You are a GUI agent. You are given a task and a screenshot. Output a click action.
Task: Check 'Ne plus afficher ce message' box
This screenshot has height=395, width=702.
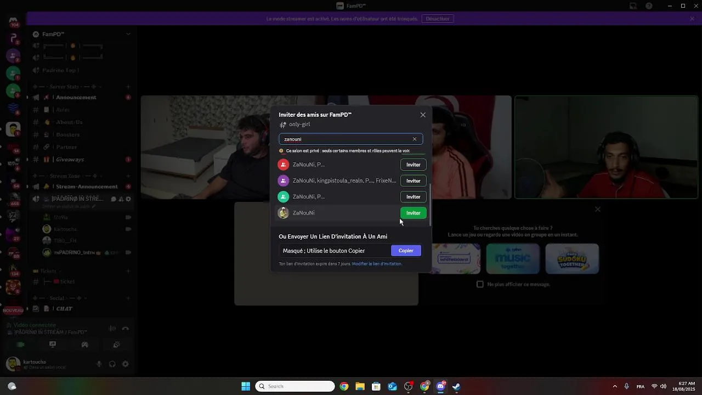[480, 284]
